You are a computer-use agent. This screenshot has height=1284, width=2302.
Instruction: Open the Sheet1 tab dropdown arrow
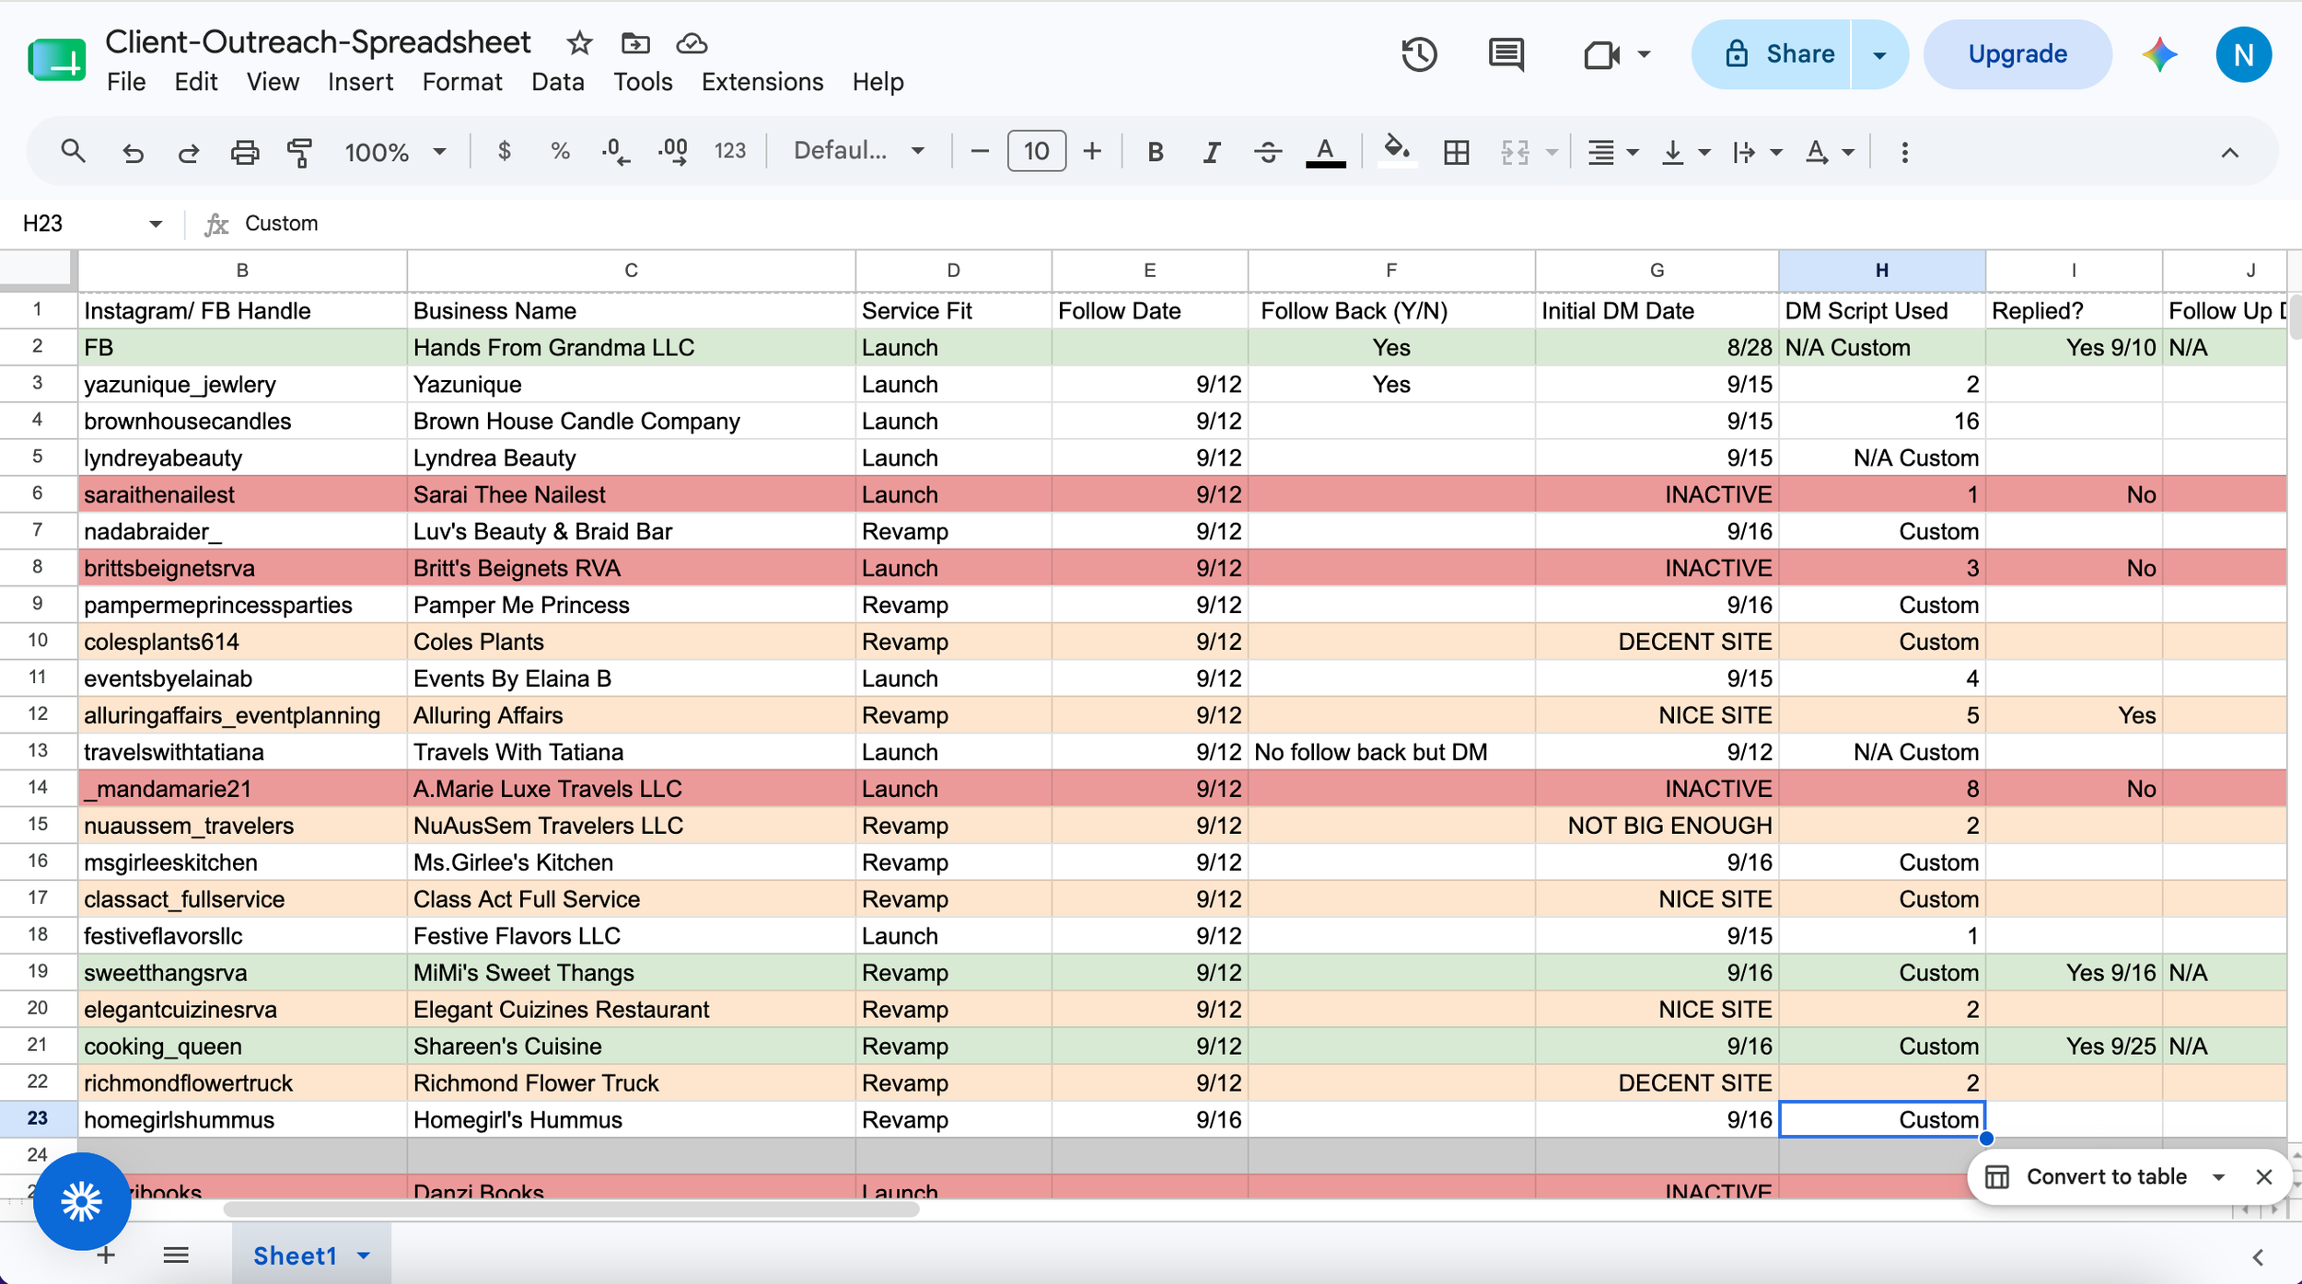(364, 1256)
